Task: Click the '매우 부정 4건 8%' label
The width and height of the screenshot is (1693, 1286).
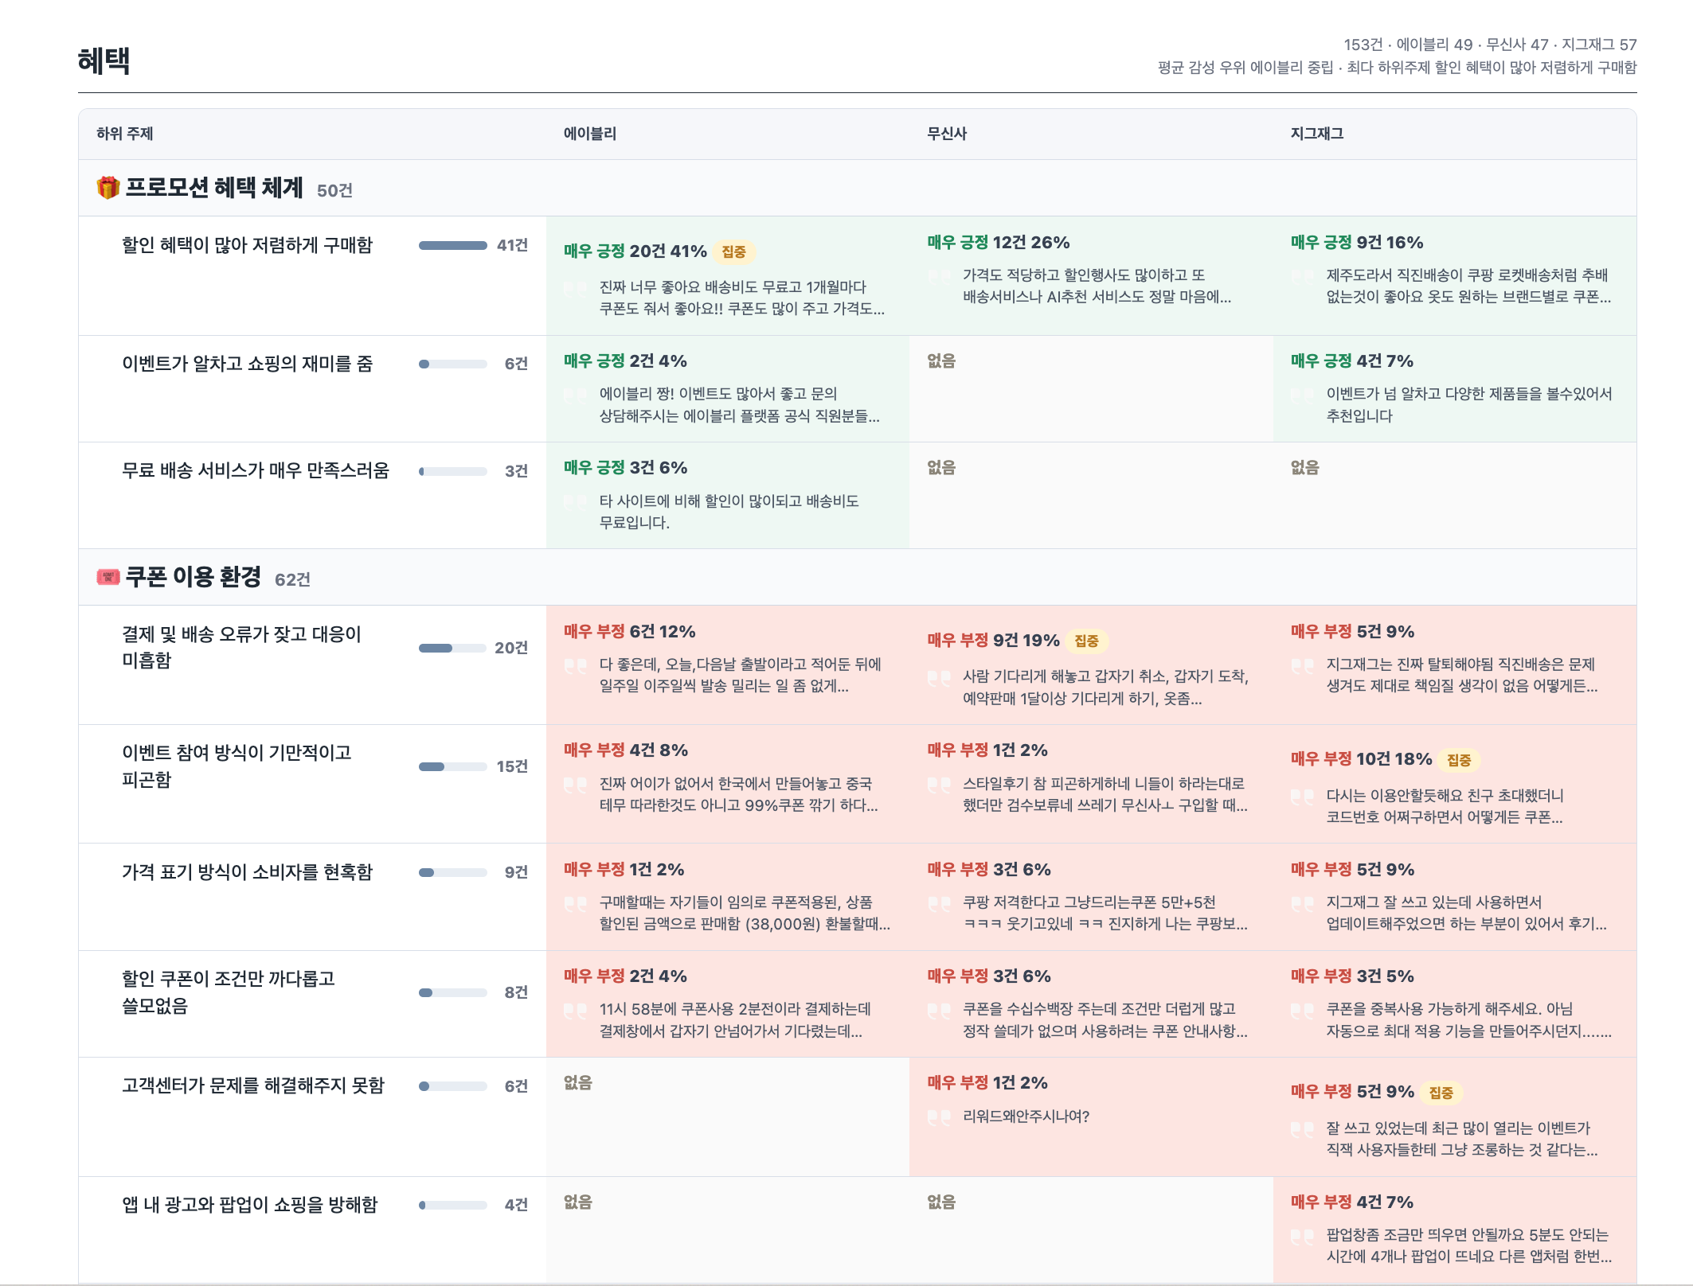Action: (x=626, y=750)
